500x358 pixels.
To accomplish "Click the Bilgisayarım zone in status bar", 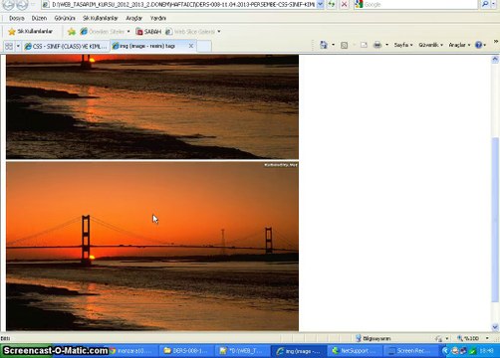I will [x=374, y=338].
